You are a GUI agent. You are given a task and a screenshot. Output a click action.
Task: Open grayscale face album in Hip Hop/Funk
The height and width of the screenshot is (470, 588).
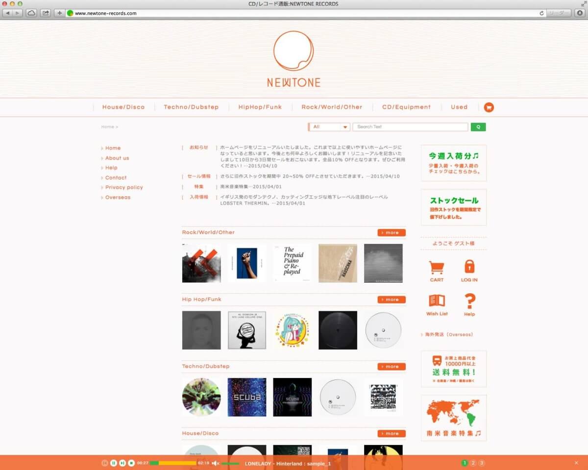coord(201,330)
